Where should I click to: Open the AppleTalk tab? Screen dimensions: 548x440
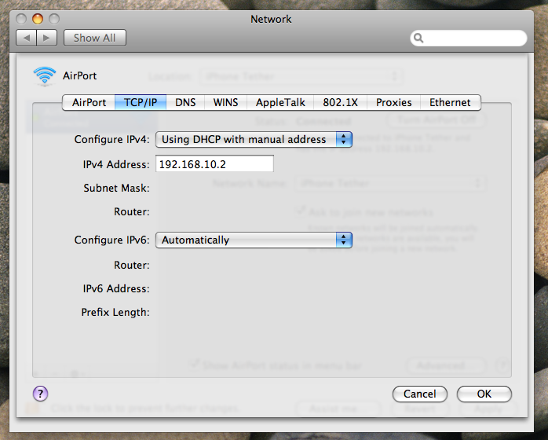point(280,102)
